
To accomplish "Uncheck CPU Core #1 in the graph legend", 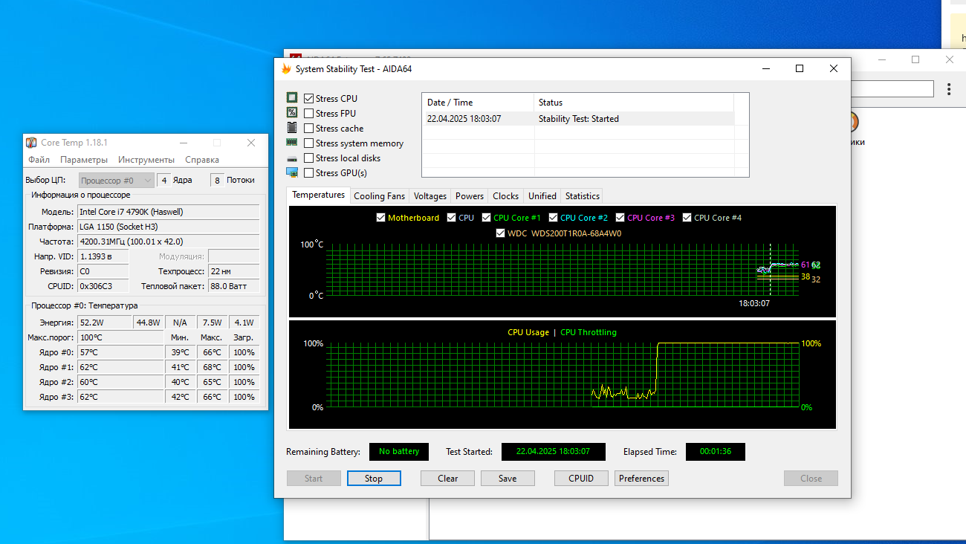I will click(487, 218).
